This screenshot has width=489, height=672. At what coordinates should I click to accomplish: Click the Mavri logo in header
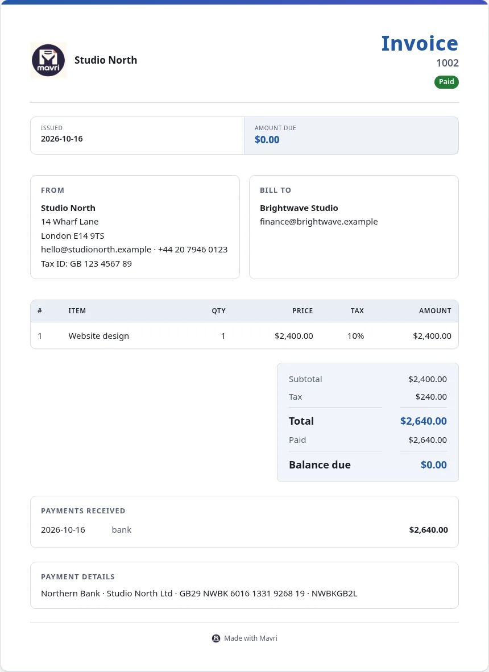(x=48, y=60)
